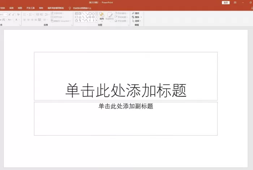Open the Convert to SmartArt dropdown
Image resolution: width=253 pixels, height=170 pixels.
coord(61,21)
